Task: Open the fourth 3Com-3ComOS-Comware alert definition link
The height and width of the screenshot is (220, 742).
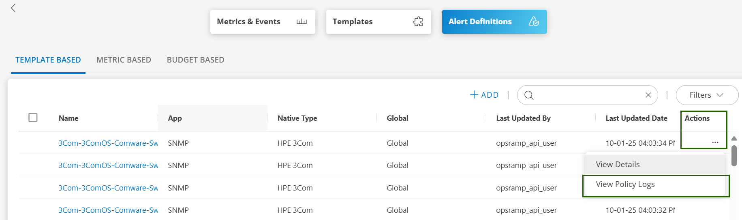Action: click(108, 210)
